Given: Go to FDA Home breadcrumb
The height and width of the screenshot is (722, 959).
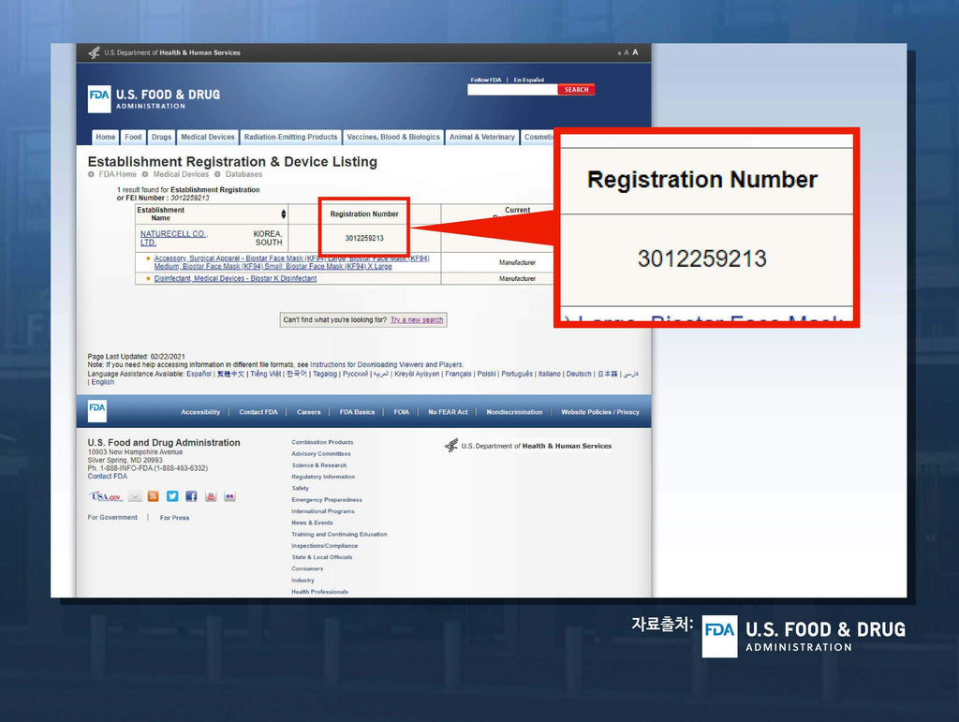Looking at the screenshot, I should pyautogui.click(x=117, y=174).
